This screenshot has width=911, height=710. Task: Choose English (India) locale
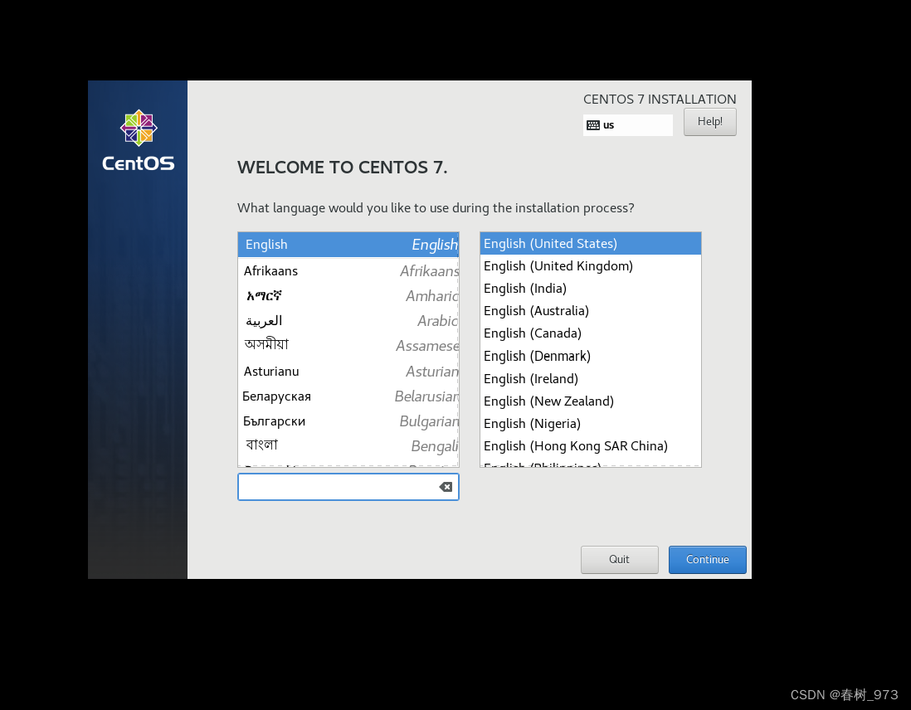[590, 289]
